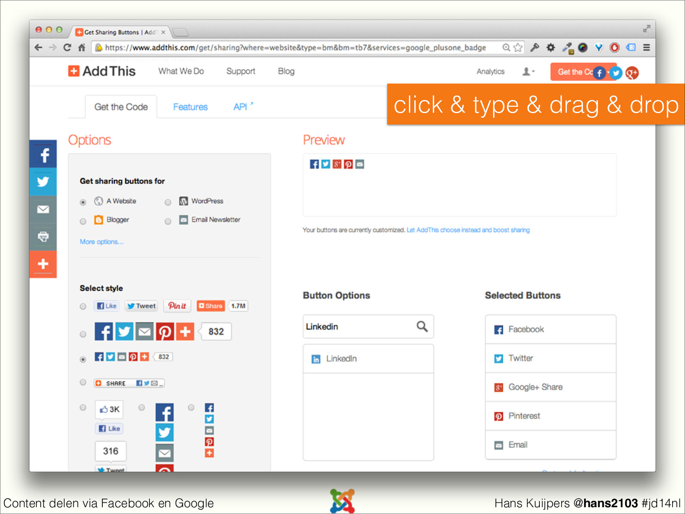The height and width of the screenshot is (514, 685).
Task: Click the Pinterest entry in Selected Buttons
Action: coord(551,416)
